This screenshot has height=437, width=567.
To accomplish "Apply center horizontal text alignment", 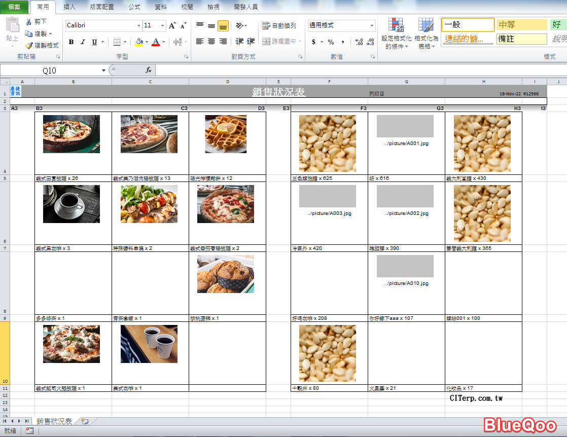I will coord(211,42).
